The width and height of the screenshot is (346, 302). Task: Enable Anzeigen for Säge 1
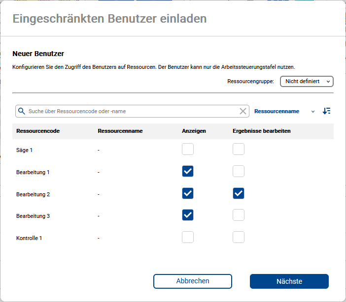tap(188, 150)
